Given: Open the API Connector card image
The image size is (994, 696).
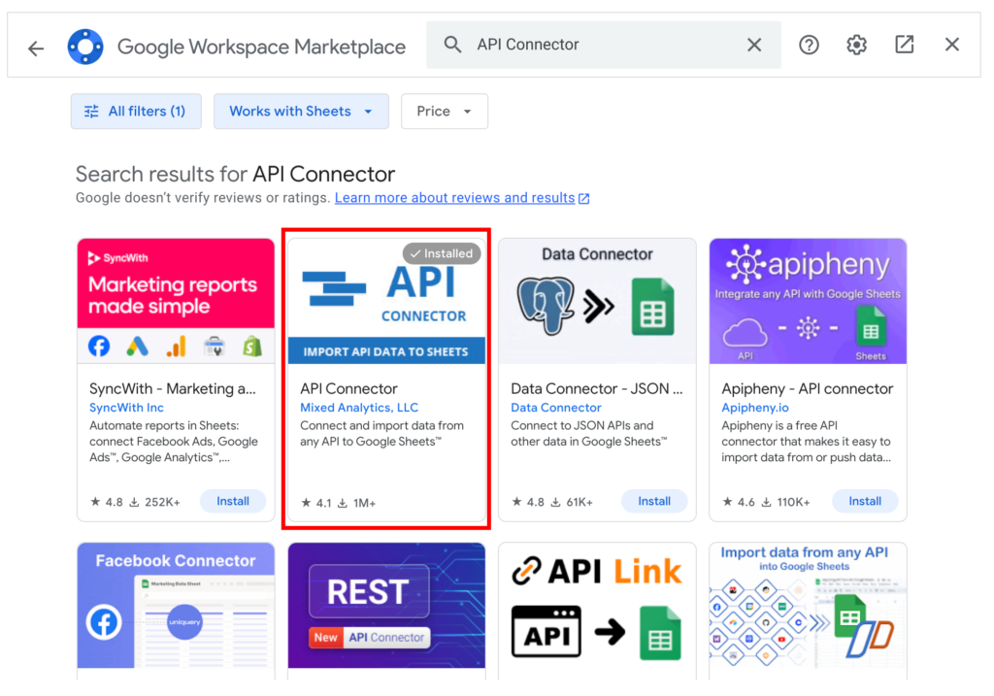Looking at the screenshot, I should 386,301.
